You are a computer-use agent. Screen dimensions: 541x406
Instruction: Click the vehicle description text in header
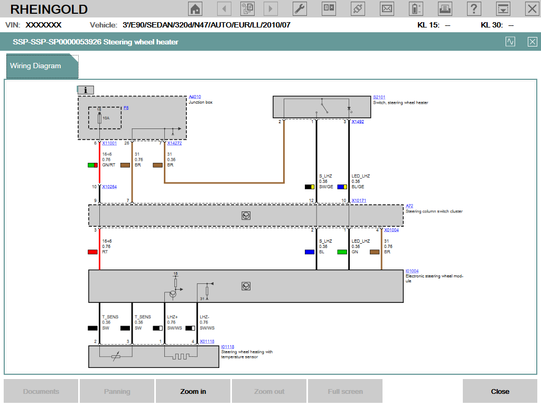tap(207, 25)
